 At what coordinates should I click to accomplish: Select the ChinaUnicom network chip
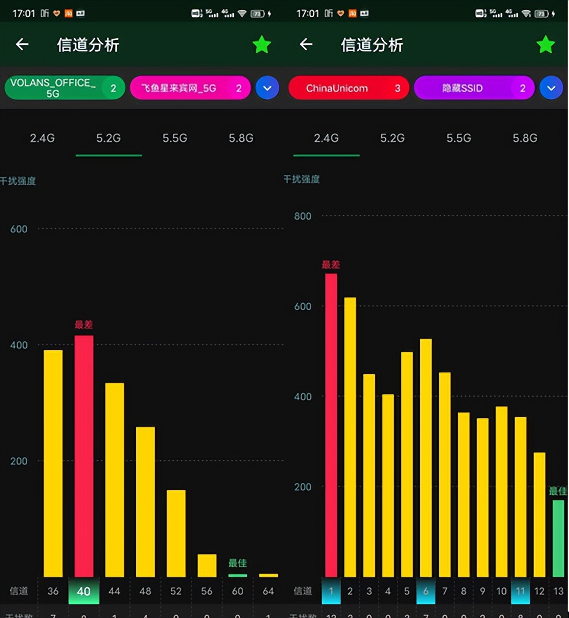coord(349,88)
